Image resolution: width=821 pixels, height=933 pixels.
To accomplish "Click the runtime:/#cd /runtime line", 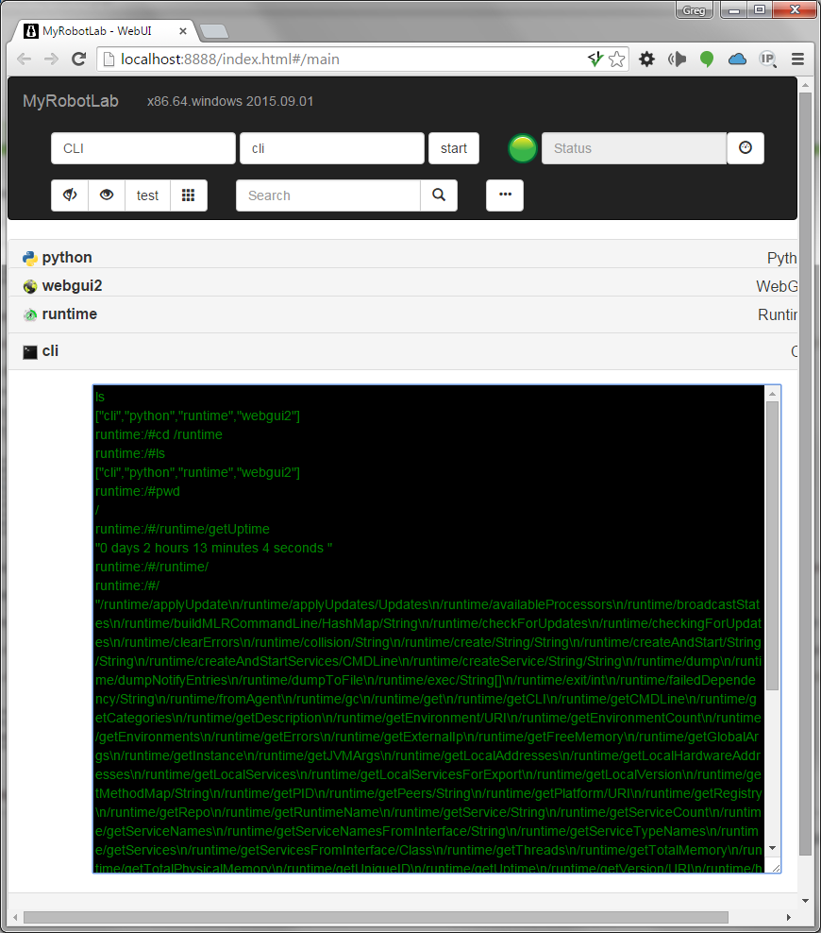I will tap(159, 435).
